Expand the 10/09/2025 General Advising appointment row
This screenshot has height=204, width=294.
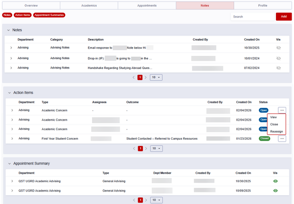12,191
